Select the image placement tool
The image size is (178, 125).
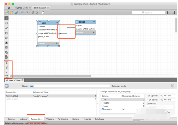[x=6, y=43]
